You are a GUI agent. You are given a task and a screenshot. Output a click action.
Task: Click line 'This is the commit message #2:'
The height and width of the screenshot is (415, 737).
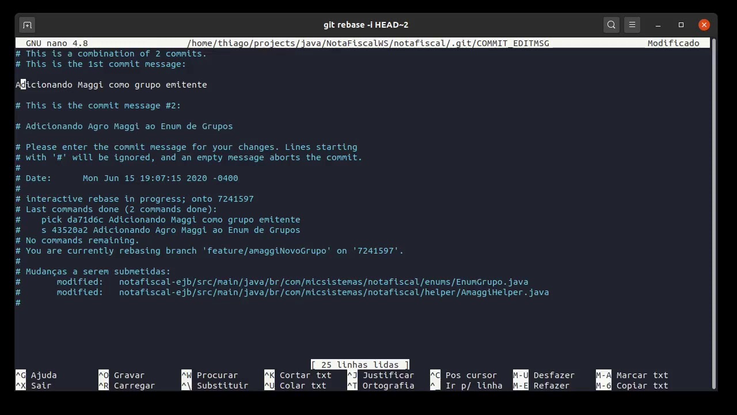click(98, 105)
